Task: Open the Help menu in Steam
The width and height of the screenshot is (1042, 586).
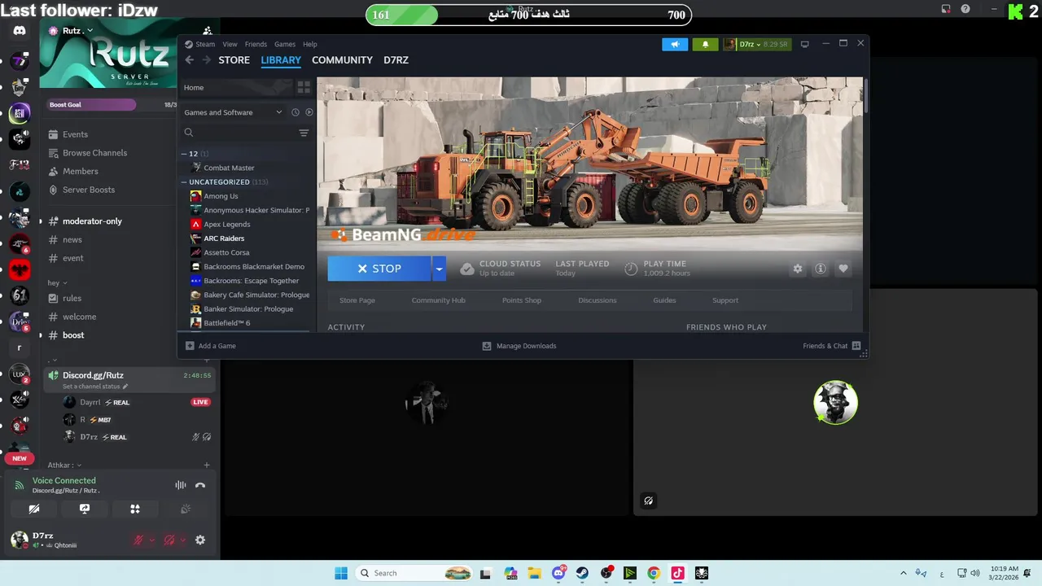Action: (x=310, y=44)
